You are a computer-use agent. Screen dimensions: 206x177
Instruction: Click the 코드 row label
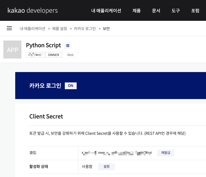point(33,153)
